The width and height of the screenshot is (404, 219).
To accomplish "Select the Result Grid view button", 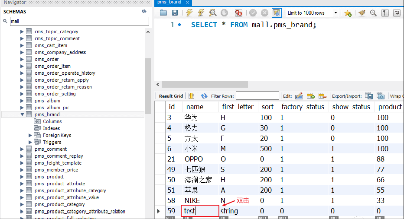I will coord(171,96).
